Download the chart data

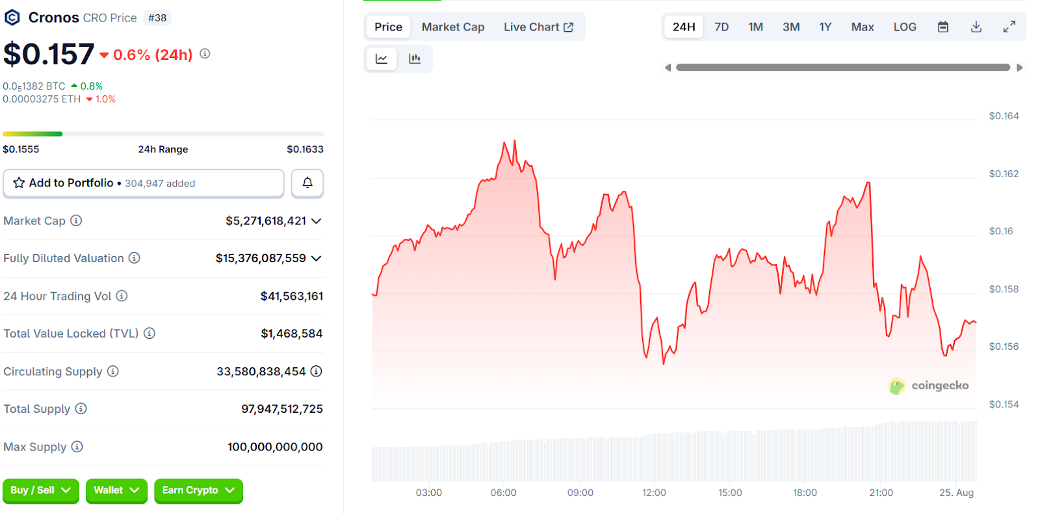pyautogui.click(x=976, y=27)
